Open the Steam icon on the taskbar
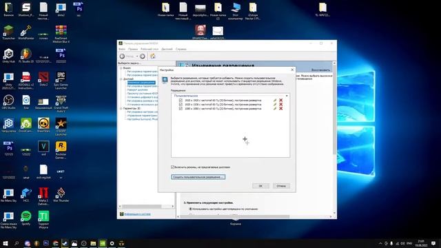 tap(65, 243)
